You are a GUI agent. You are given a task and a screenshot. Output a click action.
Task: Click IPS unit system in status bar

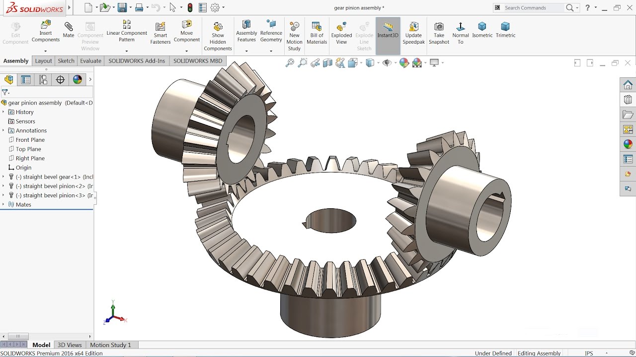point(589,353)
